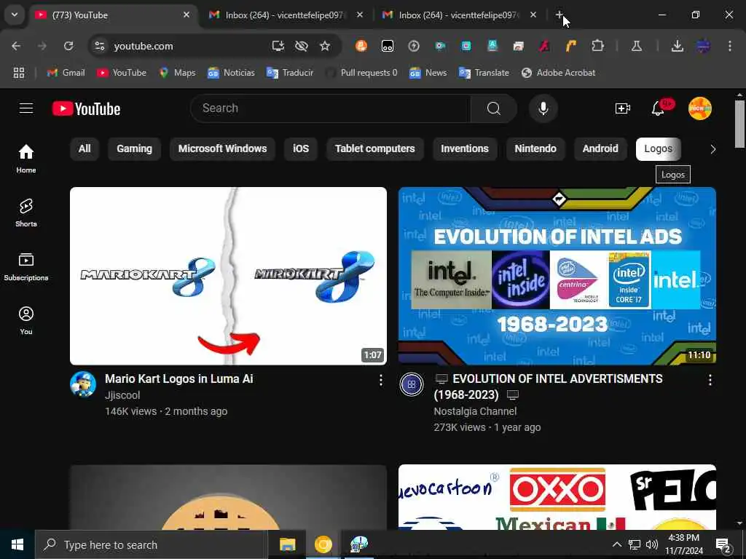Viewport: 746px width, 559px height.
Task: Open the OXXO Mexican logos thumbnail
Action: click(x=557, y=497)
